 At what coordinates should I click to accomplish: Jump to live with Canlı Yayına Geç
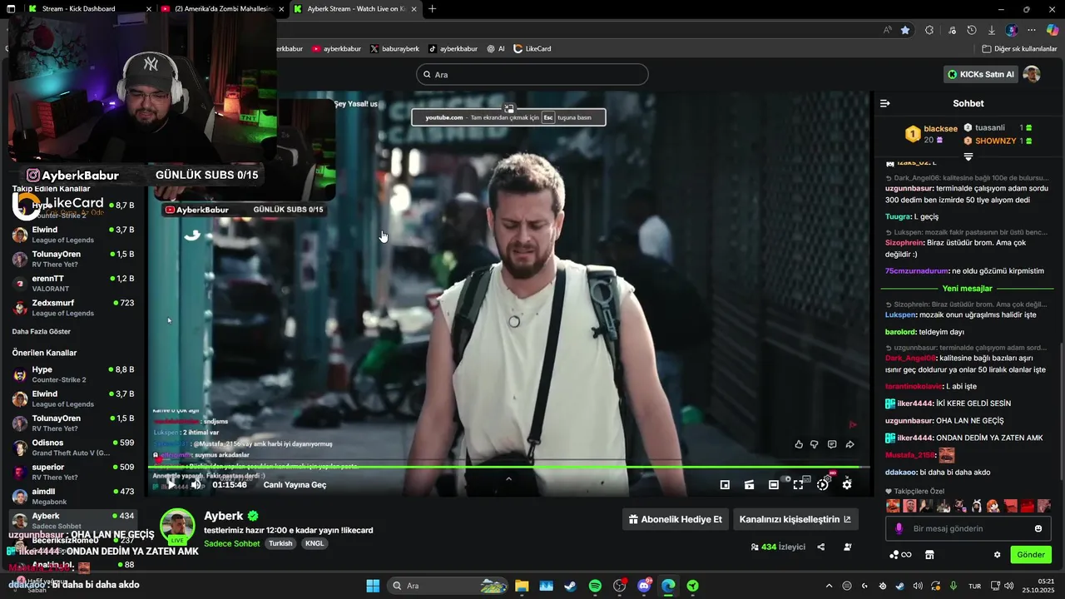coord(295,484)
